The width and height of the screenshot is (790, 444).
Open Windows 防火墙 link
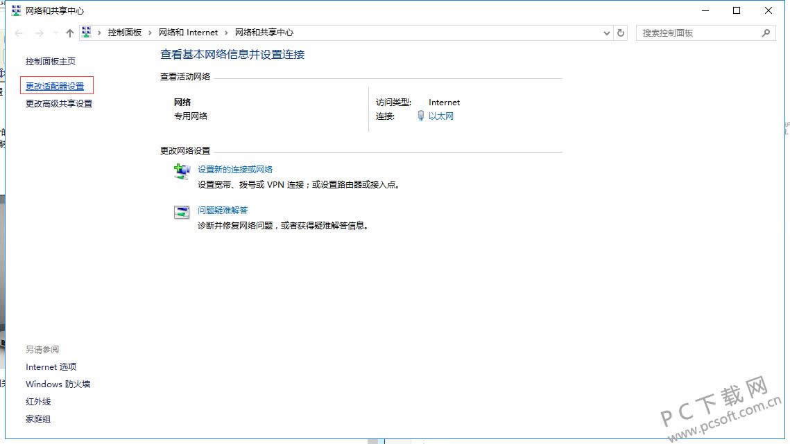pyautogui.click(x=58, y=384)
